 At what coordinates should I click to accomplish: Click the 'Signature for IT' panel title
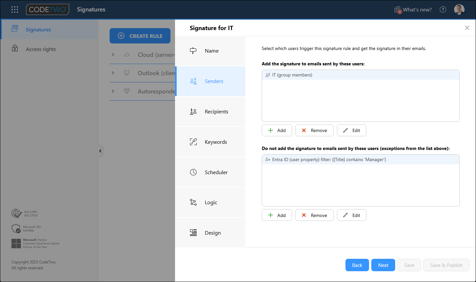point(211,28)
